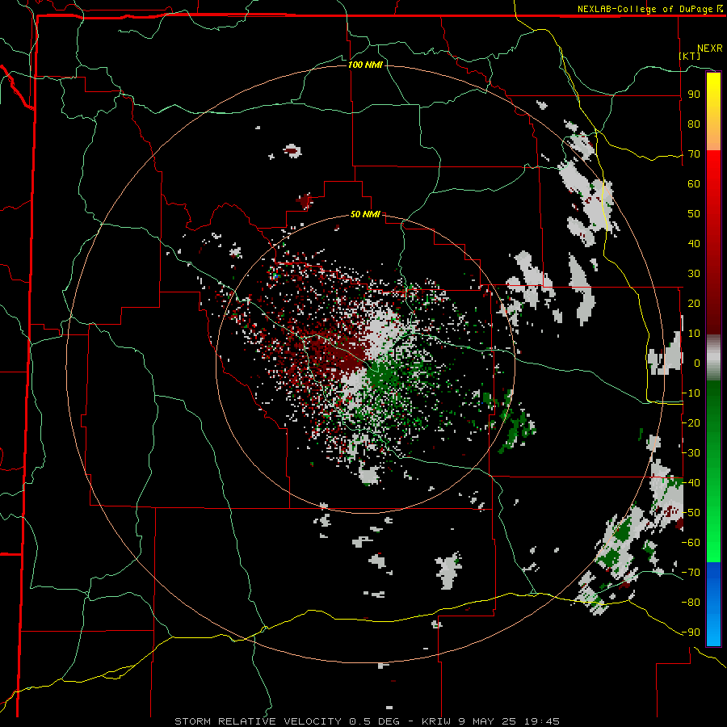
Task: Click the positive 40 scale label
Action: [x=694, y=243]
